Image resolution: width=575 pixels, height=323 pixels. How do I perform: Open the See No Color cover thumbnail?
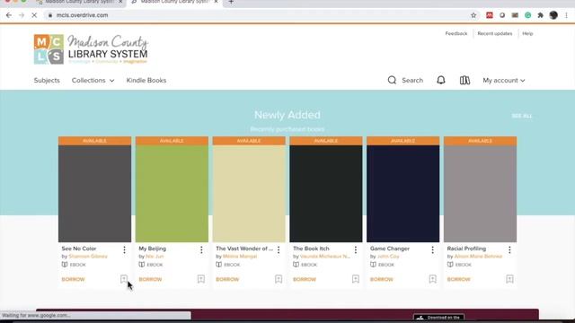[x=94, y=194]
